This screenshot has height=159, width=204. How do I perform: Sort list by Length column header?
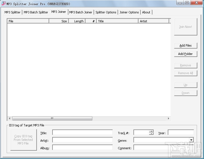pyautogui.click(x=77, y=21)
